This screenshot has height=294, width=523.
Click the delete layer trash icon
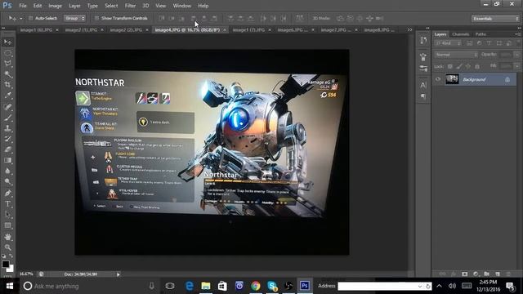pyautogui.click(x=508, y=274)
